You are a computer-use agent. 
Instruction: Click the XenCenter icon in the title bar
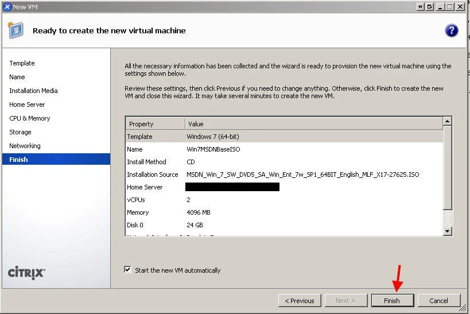pyautogui.click(x=7, y=6)
